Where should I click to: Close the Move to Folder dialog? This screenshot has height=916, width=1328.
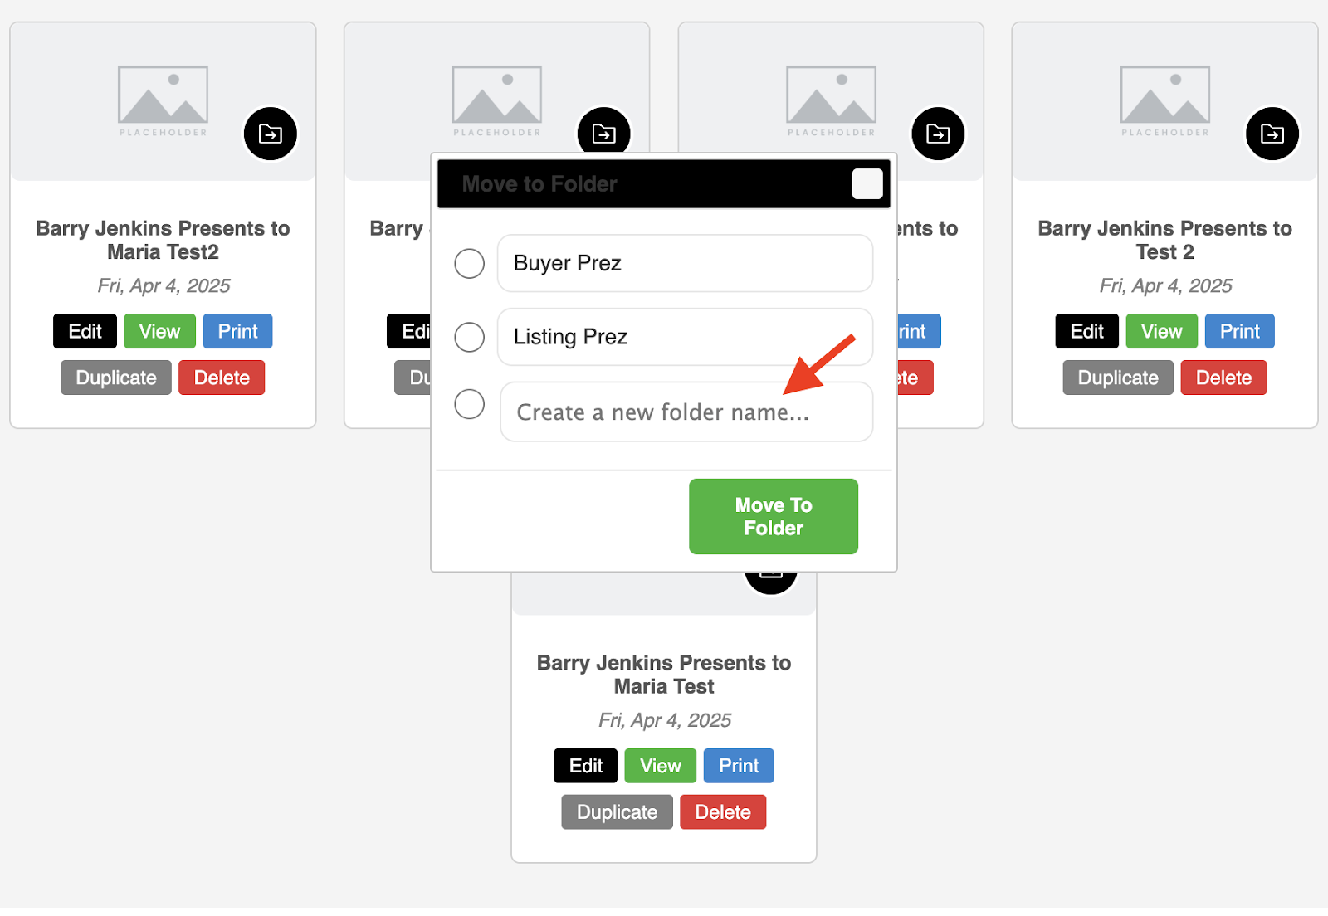pyautogui.click(x=867, y=183)
